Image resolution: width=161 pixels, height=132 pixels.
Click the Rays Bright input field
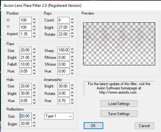coord(64,27)
